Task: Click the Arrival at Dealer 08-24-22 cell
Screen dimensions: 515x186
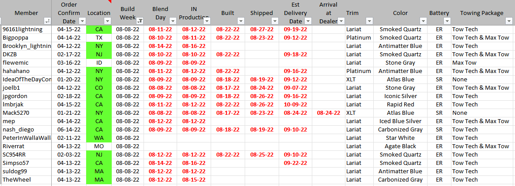Action: point(328,113)
